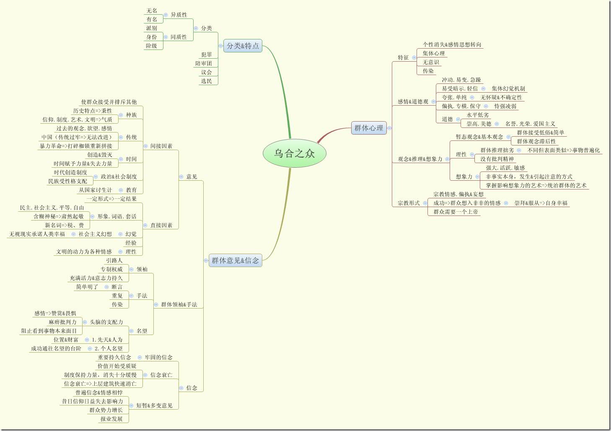
Task: Select the 没有批判精神 node
Action: click(x=497, y=159)
